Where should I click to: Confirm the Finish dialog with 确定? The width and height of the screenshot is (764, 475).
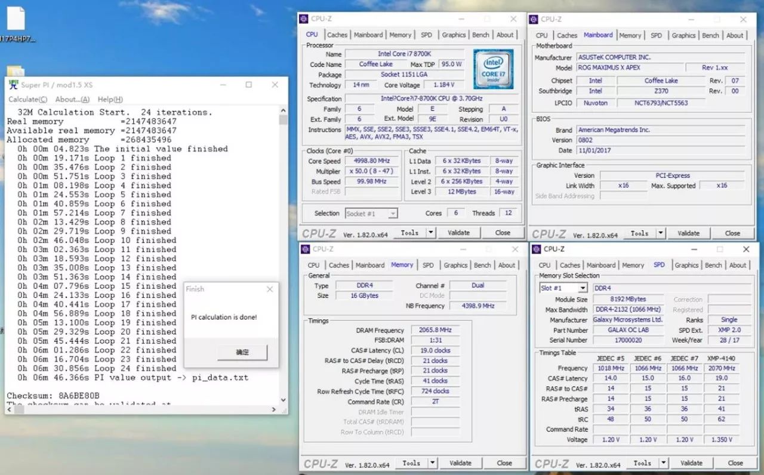coord(242,352)
